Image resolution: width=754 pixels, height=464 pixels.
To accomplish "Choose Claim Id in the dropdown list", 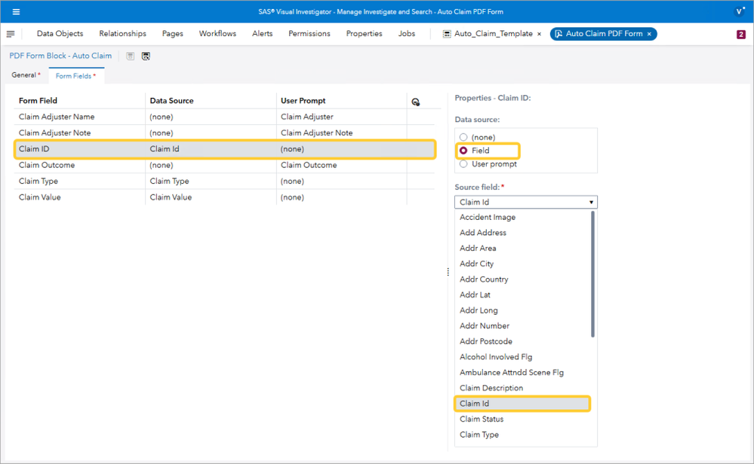I will pyautogui.click(x=522, y=404).
